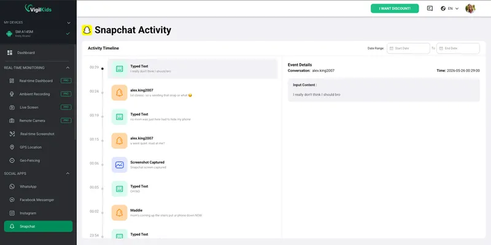Click notification icon for 00:15 alex.king2007
Screen dimensions: 491x245
[x=119, y=141]
